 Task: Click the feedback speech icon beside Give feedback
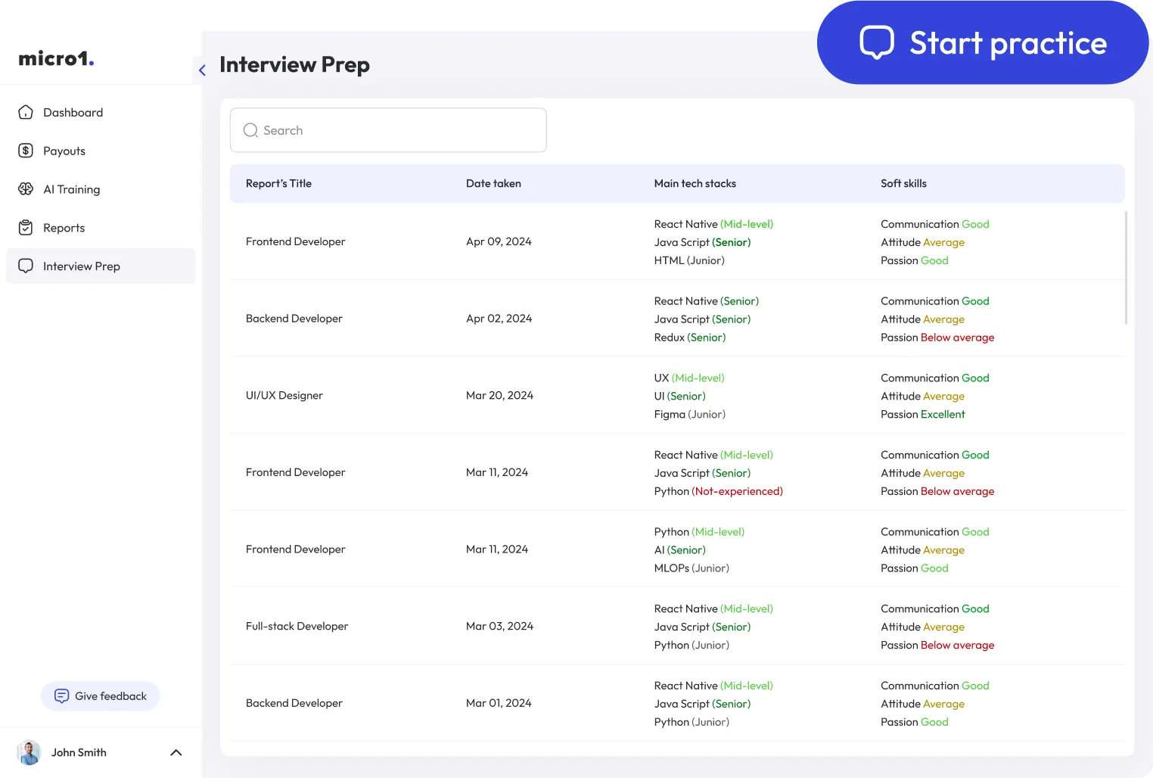[x=61, y=696]
